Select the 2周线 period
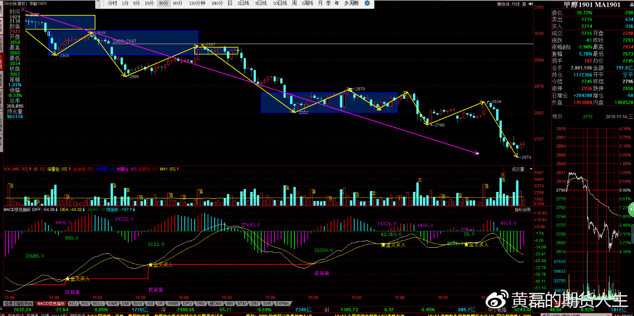 point(308,3)
